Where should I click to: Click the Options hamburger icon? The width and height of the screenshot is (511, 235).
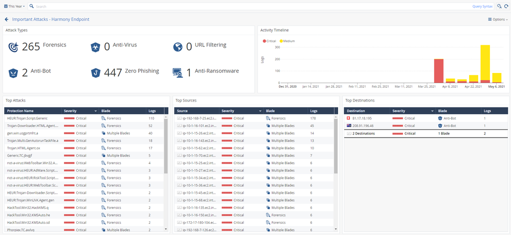tap(490, 19)
